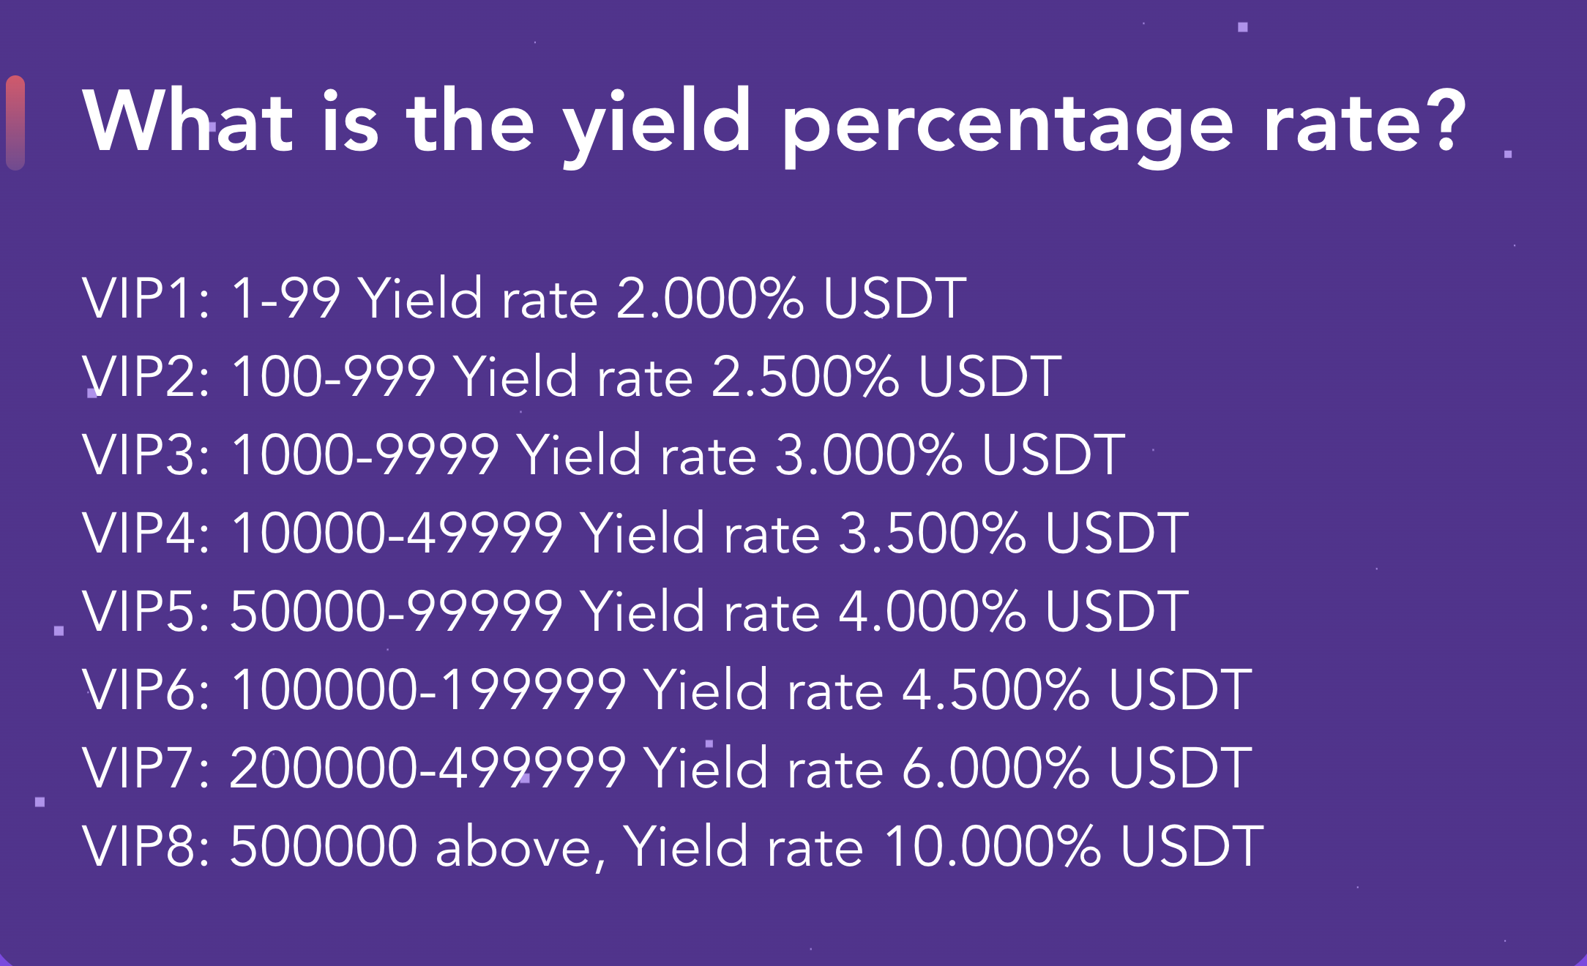Viewport: 1587px width, 966px height.
Task: Click the 3.500% value in VIP4 row
Action: tap(933, 533)
